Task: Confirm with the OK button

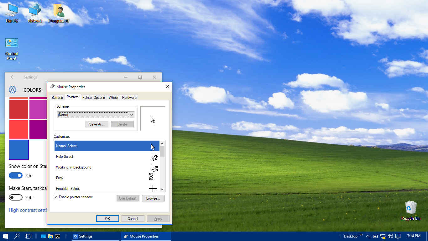Action: point(107,219)
